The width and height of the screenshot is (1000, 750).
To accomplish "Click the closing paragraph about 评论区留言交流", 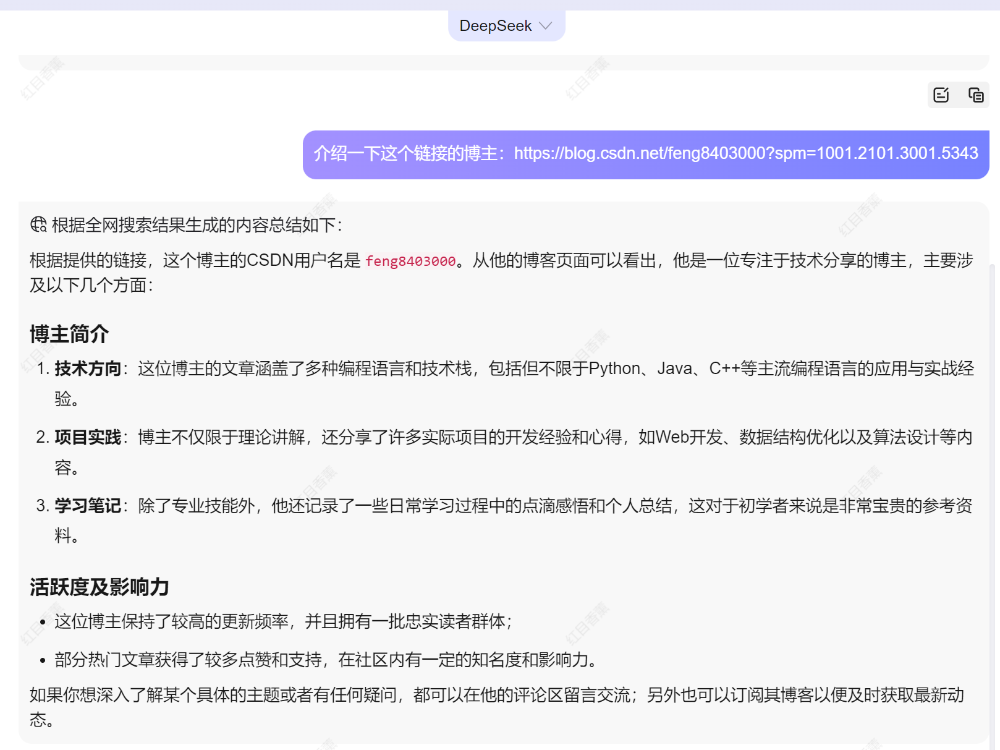I will click(497, 707).
